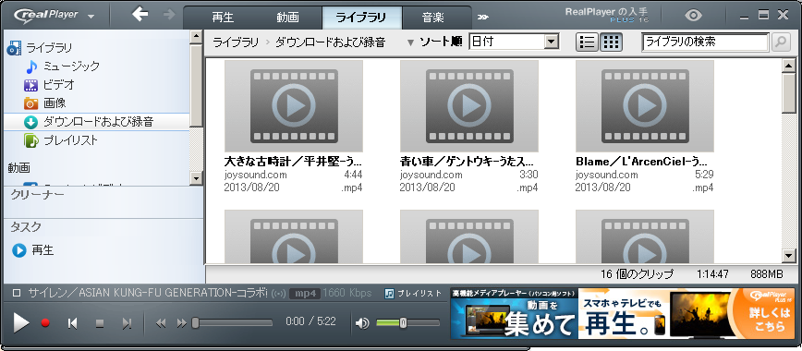Switch to list view
The image size is (802, 351).
tap(588, 42)
